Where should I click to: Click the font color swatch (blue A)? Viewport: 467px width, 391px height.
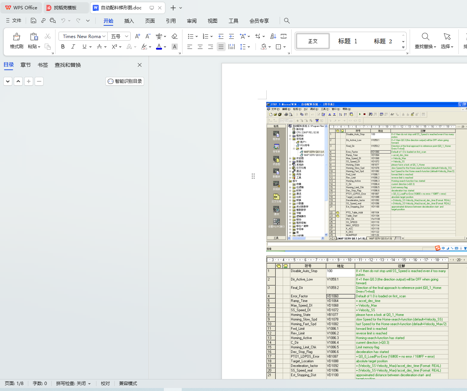click(x=159, y=47)
